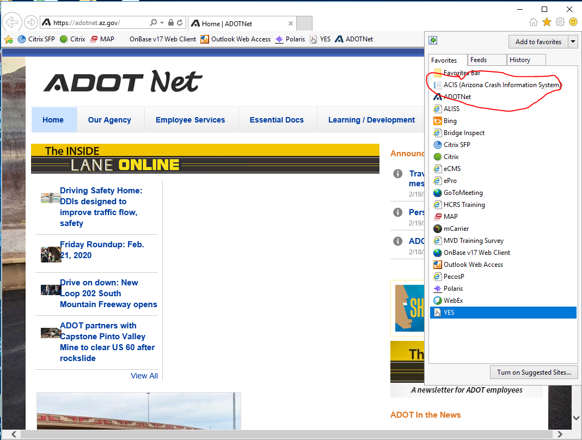Screen dimensions: 582x440
Task: Open Bridge Inspect favorite
Action: (503, 132)
